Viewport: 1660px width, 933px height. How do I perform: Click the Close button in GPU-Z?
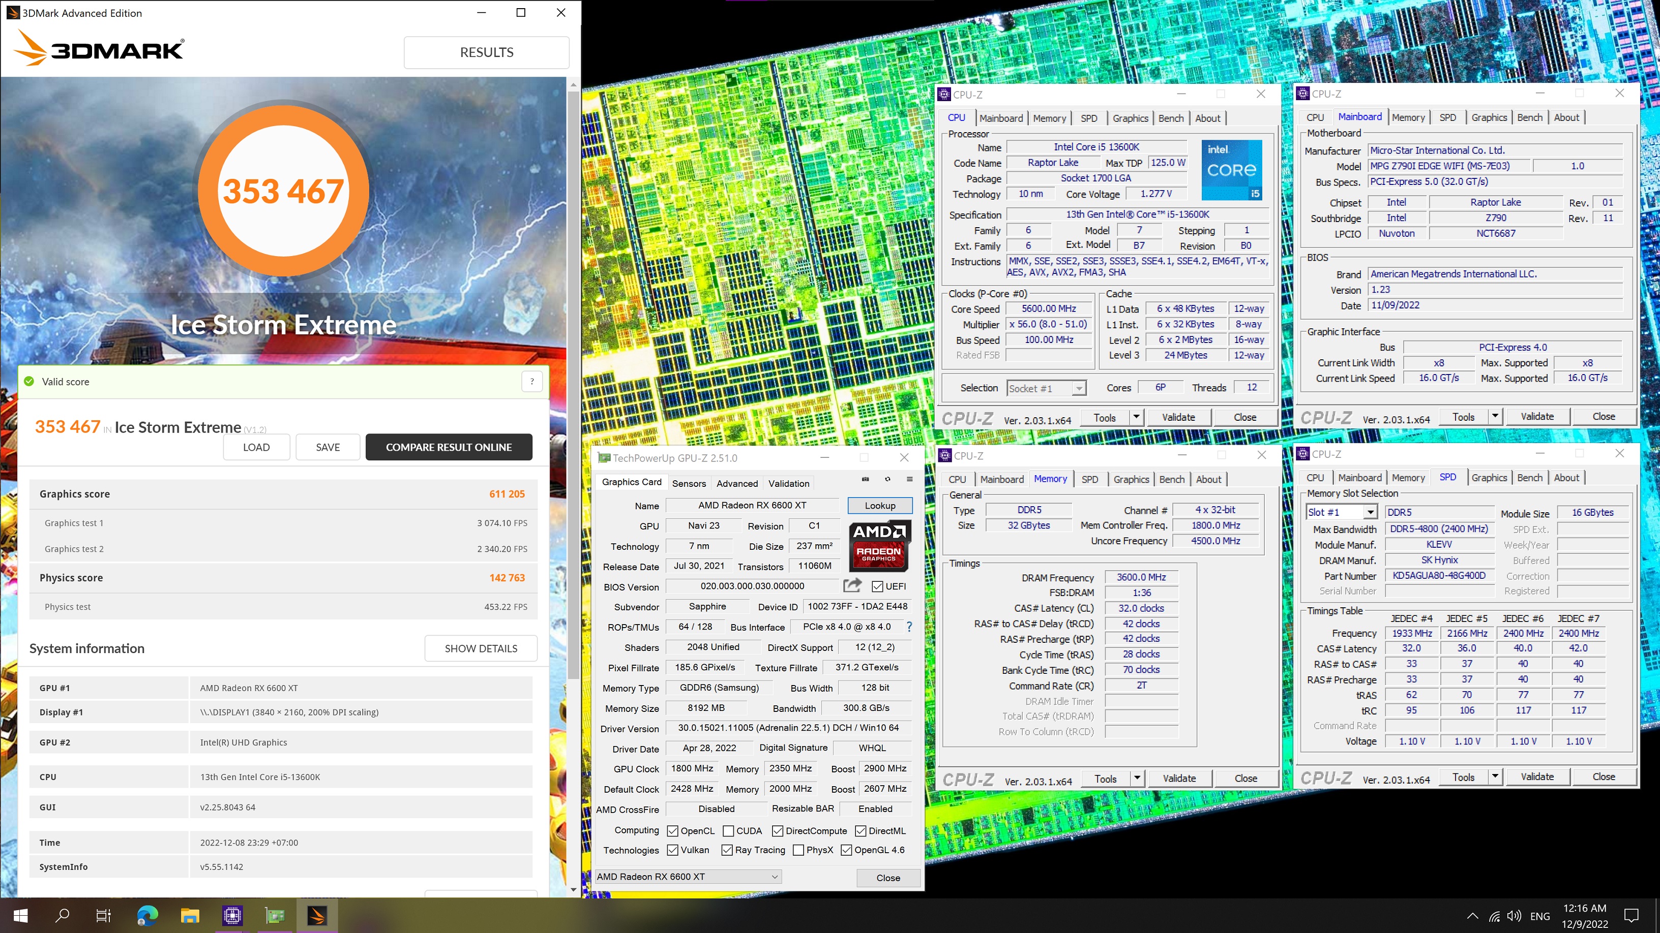click(x=888, y=878)
